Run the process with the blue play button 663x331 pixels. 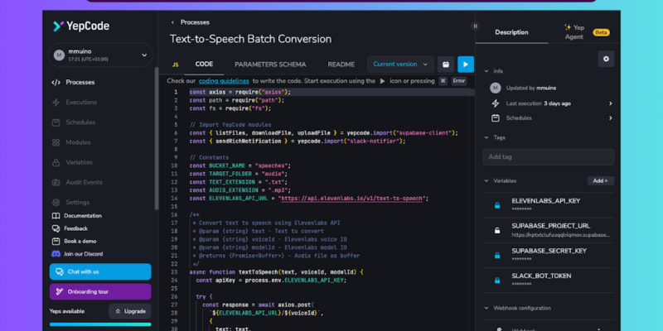(x=466, y=64)
